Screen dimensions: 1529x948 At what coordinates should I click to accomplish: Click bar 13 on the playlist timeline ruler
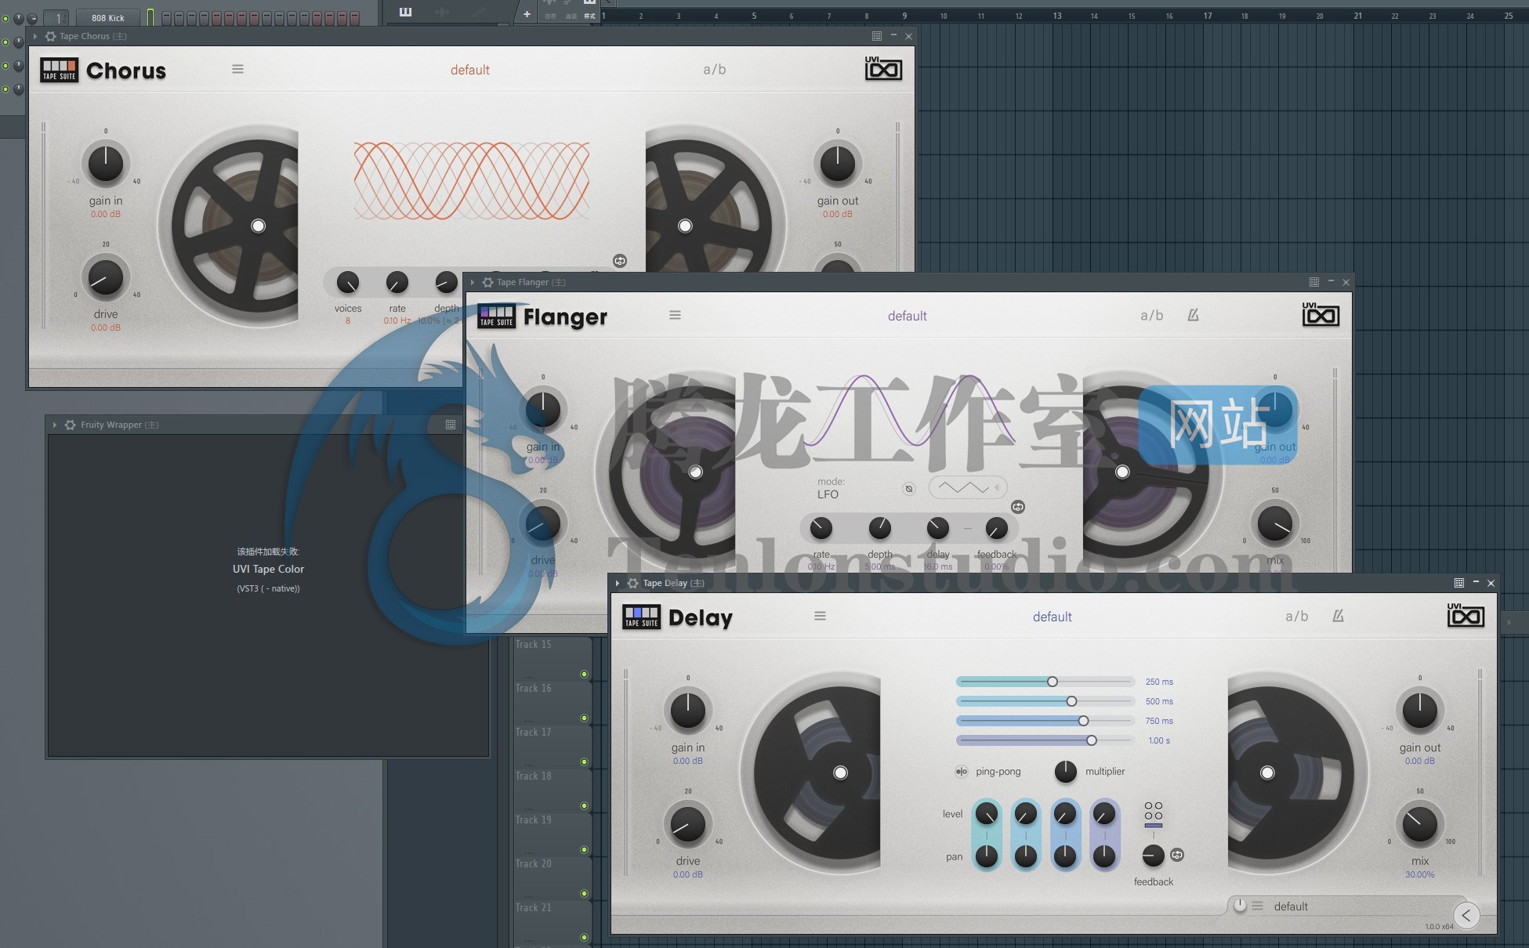click(x=1057, y=16)
